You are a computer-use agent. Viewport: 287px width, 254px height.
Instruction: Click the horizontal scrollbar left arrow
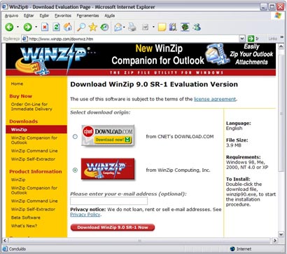(5, 241)
